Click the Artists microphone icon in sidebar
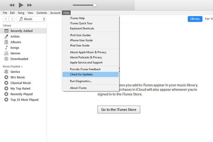213x142 pixels. coord(6,36)
